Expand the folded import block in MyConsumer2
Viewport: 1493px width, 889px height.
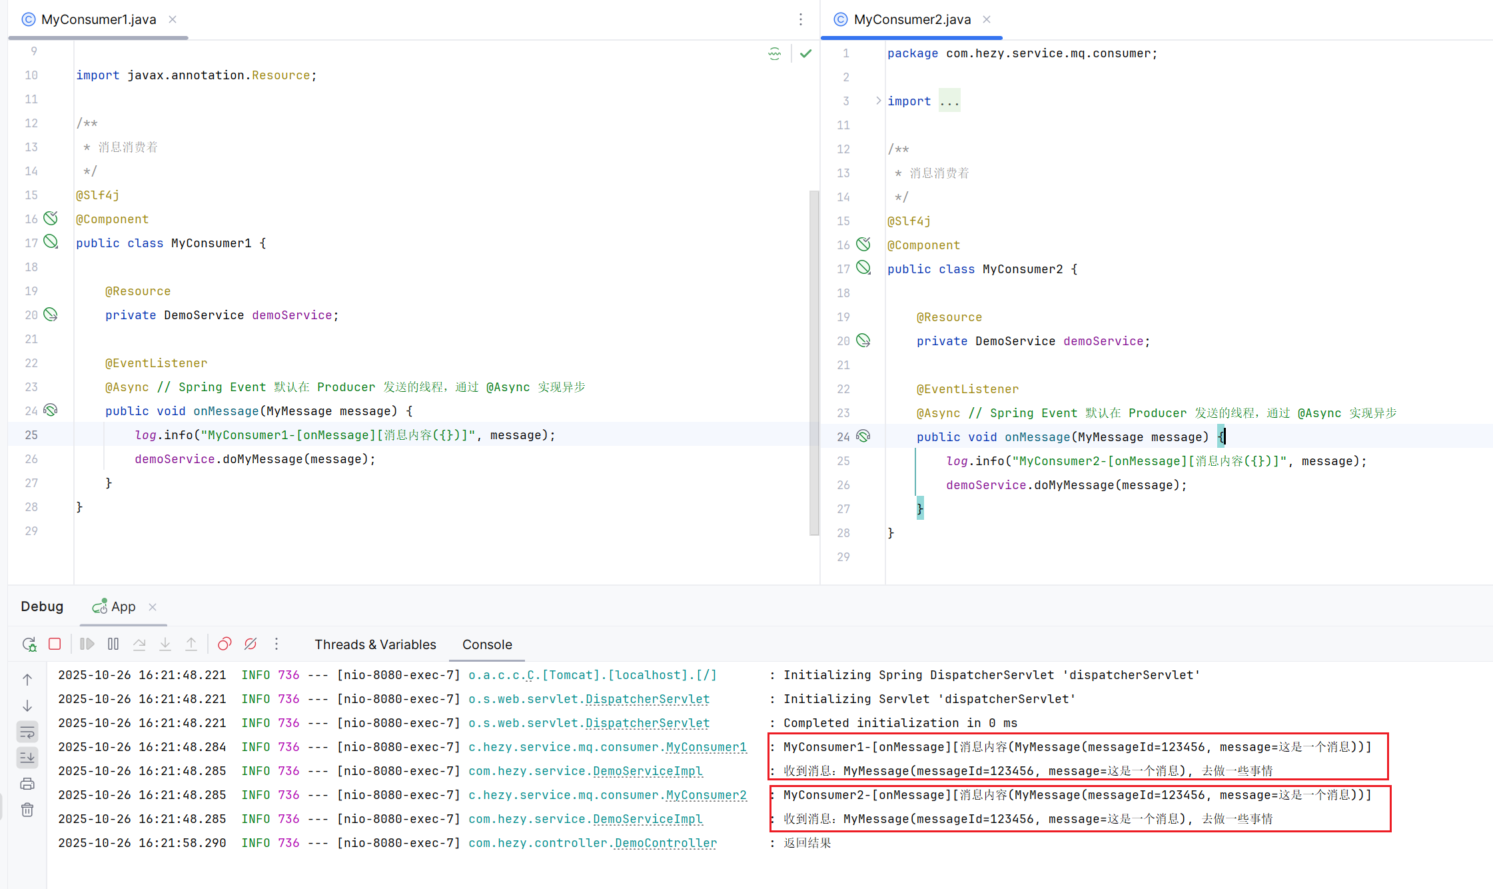coord(878,101)
